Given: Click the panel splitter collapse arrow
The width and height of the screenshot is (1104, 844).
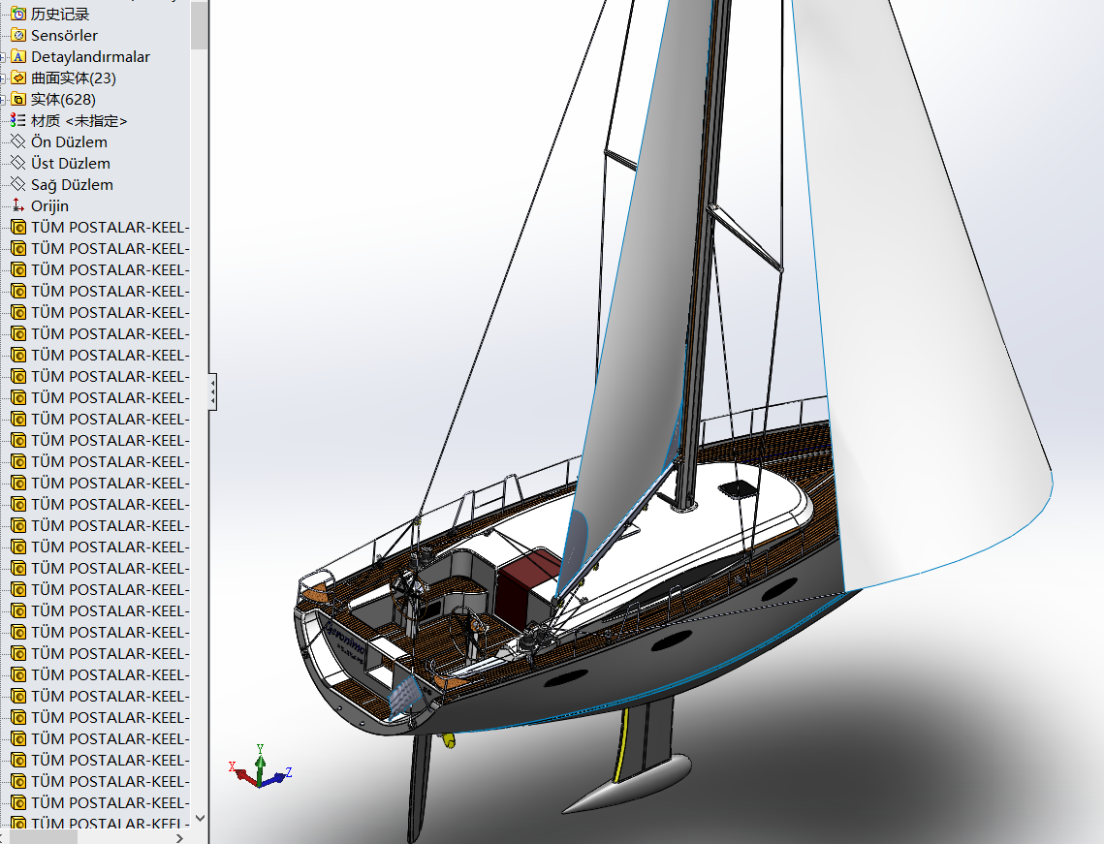Looking at the screenshot, I should point(212,390).
